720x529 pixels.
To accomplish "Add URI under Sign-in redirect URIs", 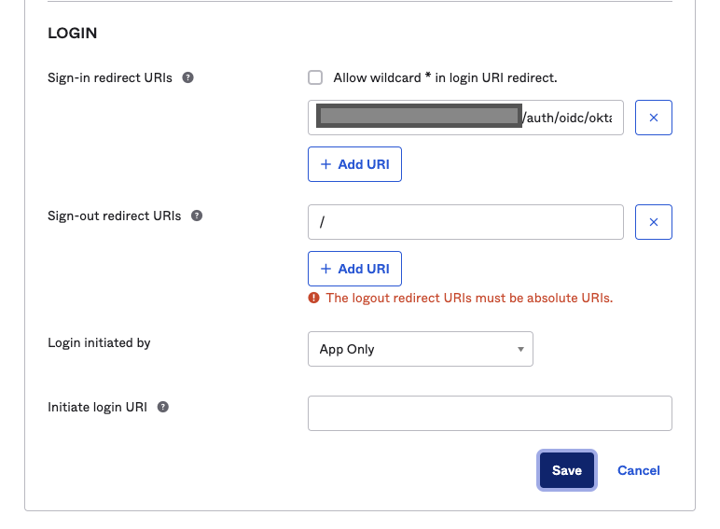I will pyautogui.click(x=354, y=164).
